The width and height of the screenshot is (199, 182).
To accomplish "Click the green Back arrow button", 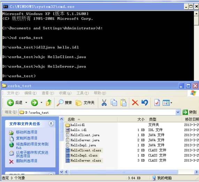I will click(x=10, y=103).
